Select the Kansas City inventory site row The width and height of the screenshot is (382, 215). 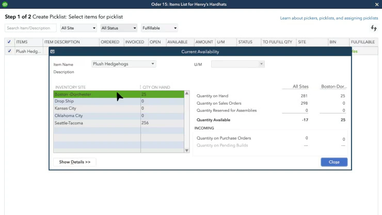[x=119, y=108]
